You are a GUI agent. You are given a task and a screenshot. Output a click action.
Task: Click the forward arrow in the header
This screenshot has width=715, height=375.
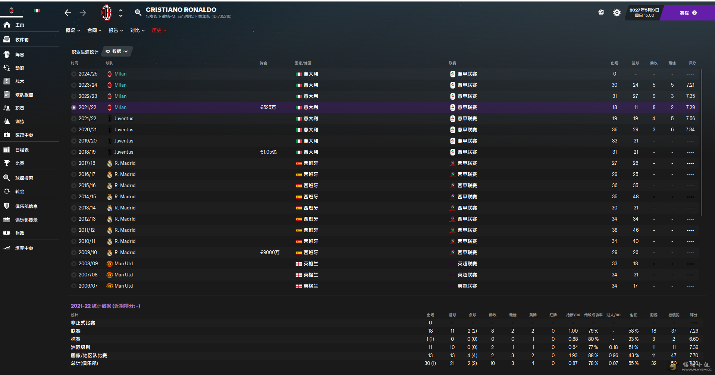(x=83, y=13)
